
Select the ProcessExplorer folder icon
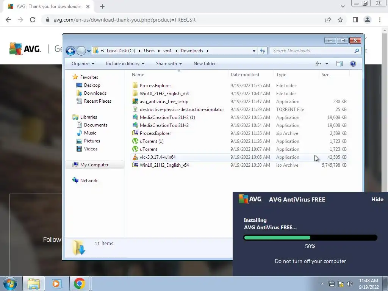[135, 85]
